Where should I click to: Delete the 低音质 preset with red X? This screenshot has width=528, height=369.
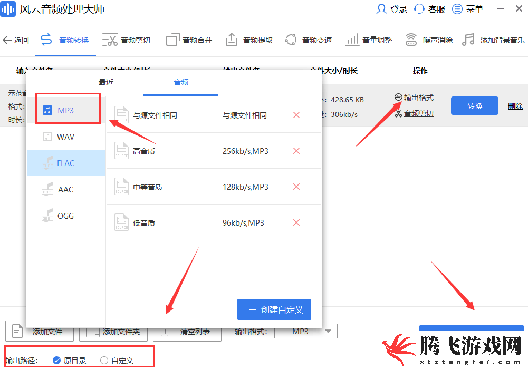[296, 222]
